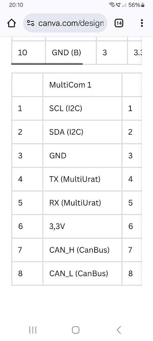Image resolution: width=153 pixels, height=341 pixels.
Task: Tap the Android back arrow
Action: (119, 330)
